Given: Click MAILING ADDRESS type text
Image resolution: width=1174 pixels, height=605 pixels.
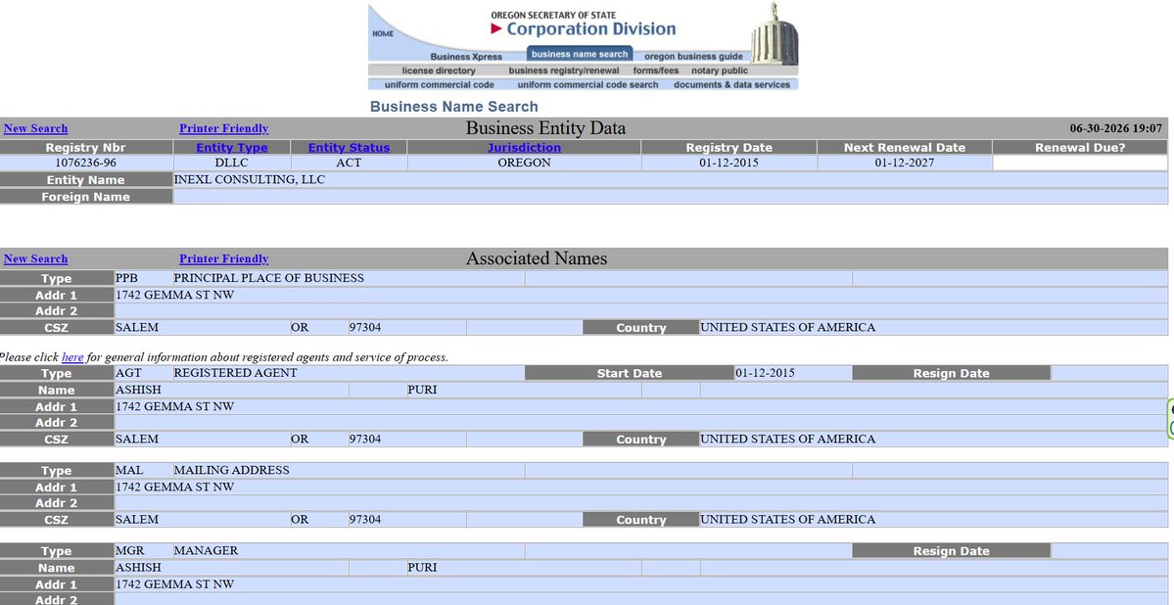Looking at the screenshot, I should click(231, 470).
